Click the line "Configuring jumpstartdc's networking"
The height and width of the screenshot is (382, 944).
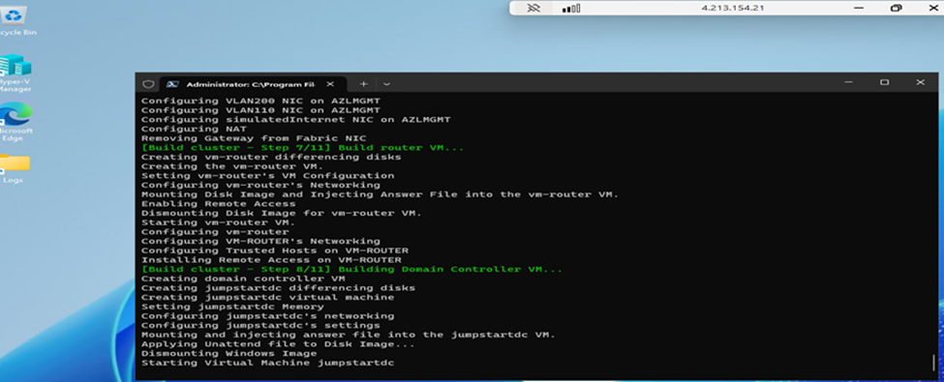pos(267,316)
